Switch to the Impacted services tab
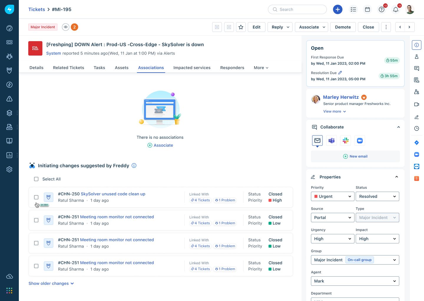Screen dimensions: 424x301 (192, 68)
